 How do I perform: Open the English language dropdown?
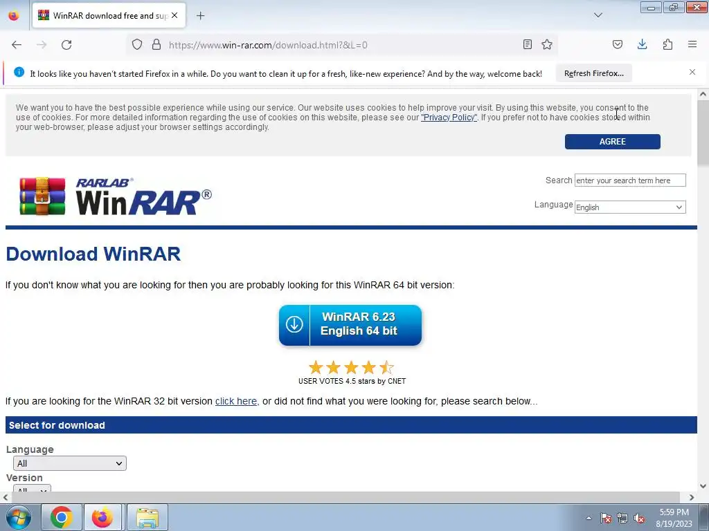[630, 207]
